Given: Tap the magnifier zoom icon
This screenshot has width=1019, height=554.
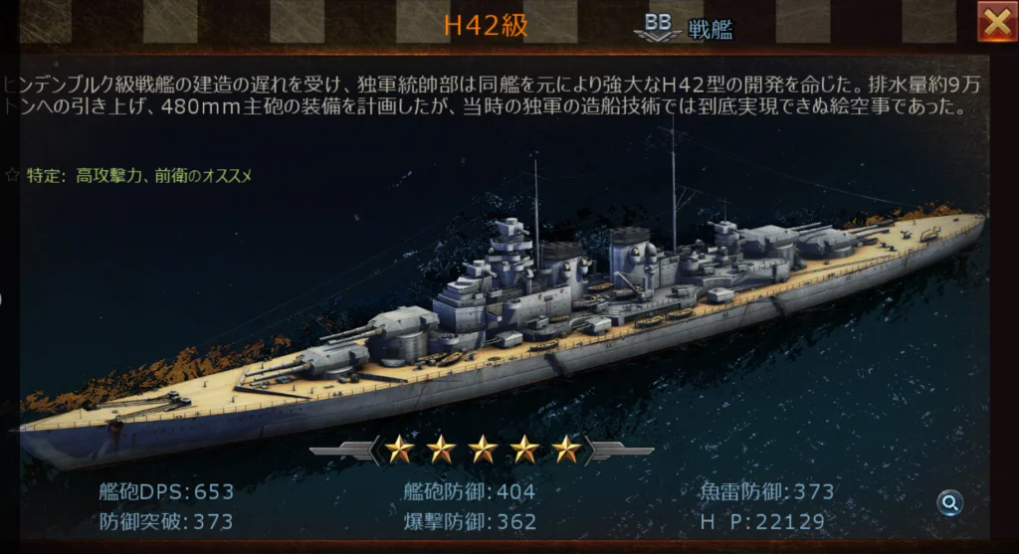Looking at the screenshot, I should point(950,502).
